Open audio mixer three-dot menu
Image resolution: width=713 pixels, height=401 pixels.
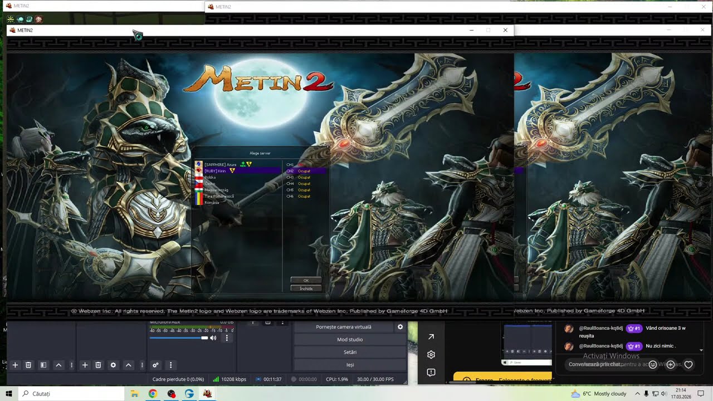(x=170, y=365)
